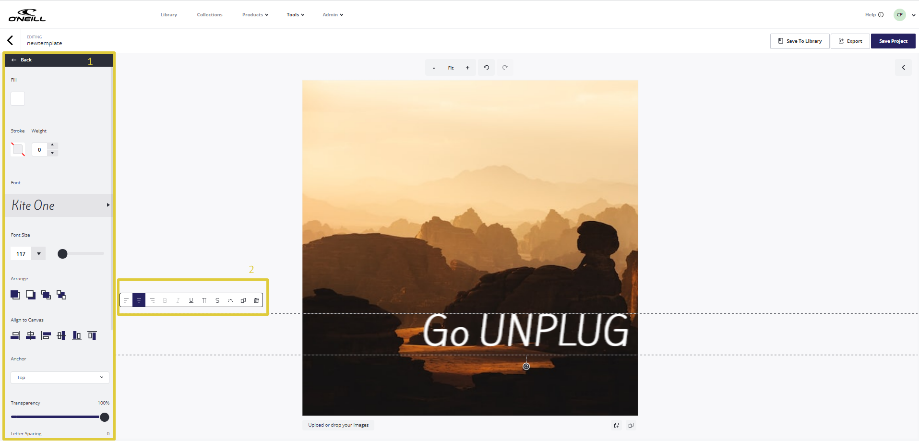Select center text alignment in toolbar
Screen dimensions: 919x441
139,300
